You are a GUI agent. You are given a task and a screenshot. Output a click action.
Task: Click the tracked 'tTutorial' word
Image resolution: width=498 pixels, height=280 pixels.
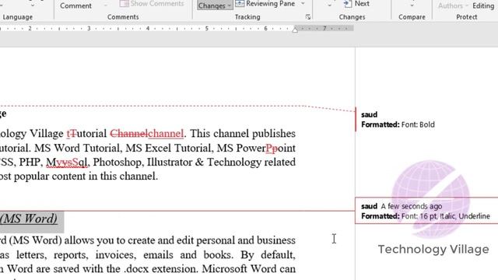pos(86,134)
